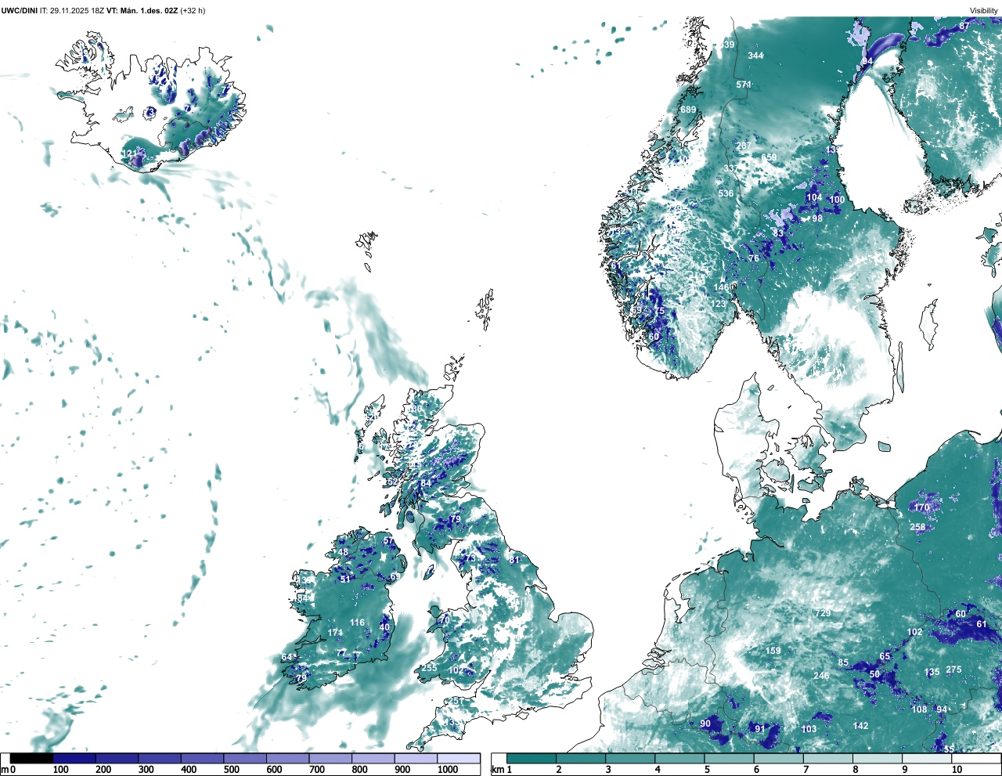Click the 500–600 m purple legend swatch
The height and width of the screenshot is (776, 1002).
point(245,758)
